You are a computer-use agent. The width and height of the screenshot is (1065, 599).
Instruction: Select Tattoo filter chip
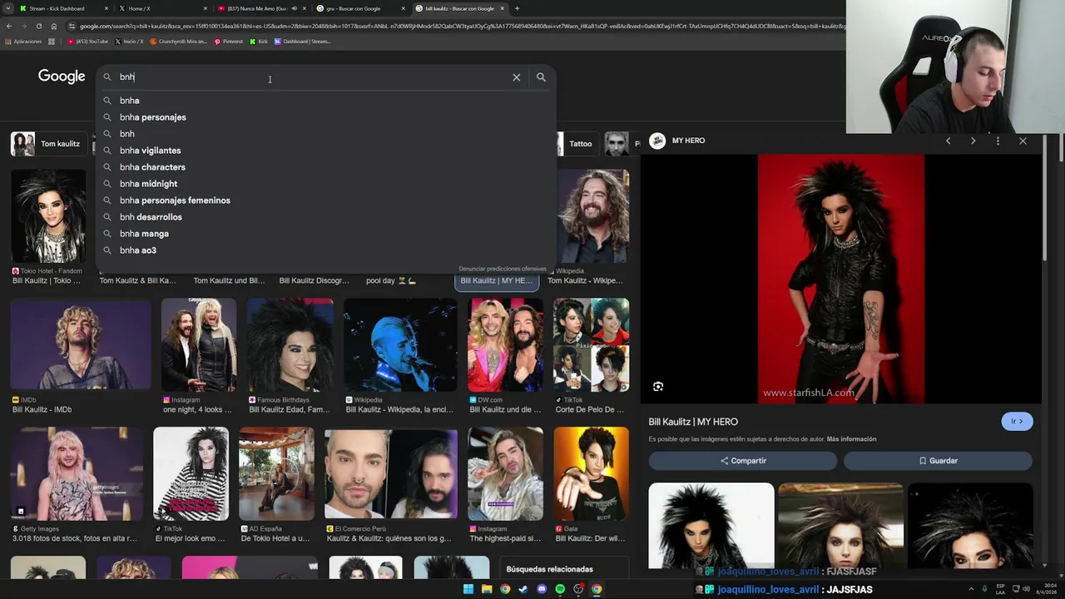[580, 144]
